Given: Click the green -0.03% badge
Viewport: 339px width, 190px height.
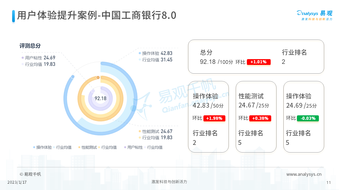Looking at the screenshot, I should point(308,118).
